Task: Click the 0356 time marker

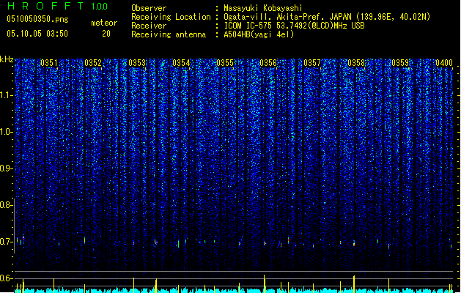Action: (268, 63)
